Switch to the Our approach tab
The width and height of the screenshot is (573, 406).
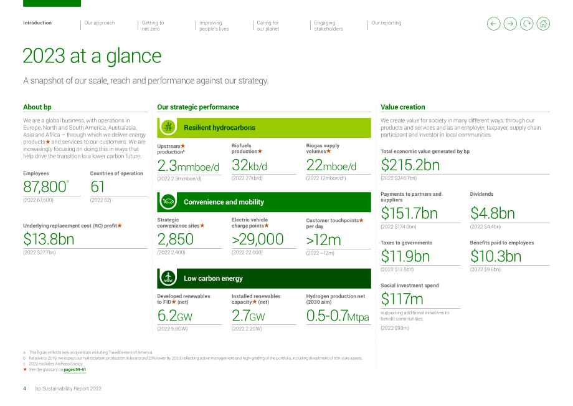point(100,22)
